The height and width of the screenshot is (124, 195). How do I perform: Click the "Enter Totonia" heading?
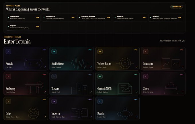(x=17, y=41)
